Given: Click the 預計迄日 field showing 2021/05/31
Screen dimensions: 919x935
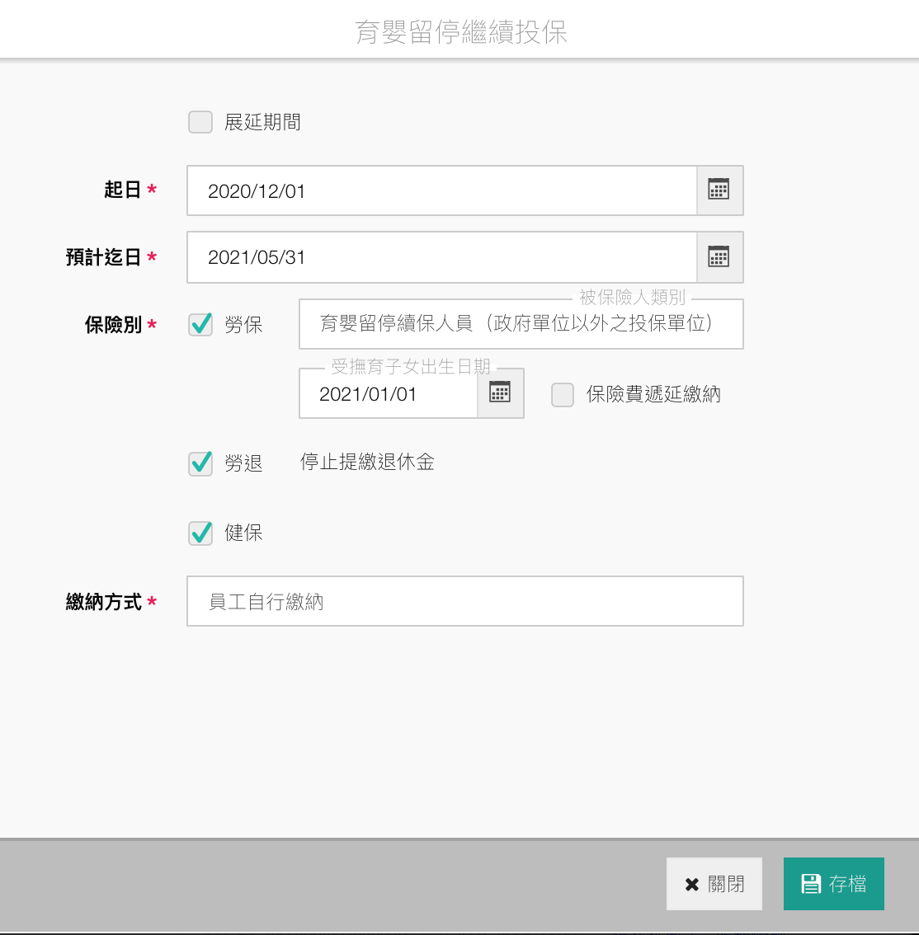Looking at the screenshot, I should pyautogui.click(x=441, y=257).
